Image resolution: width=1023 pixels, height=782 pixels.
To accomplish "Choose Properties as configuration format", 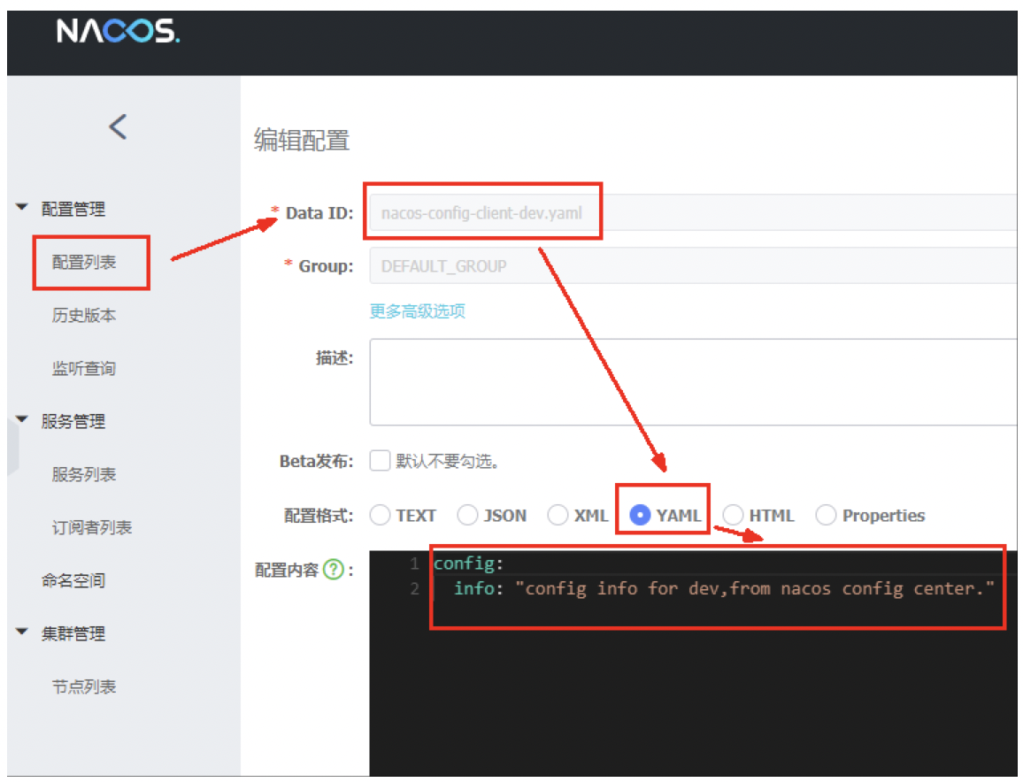I will pyautogui.click(x=826, y=515).
